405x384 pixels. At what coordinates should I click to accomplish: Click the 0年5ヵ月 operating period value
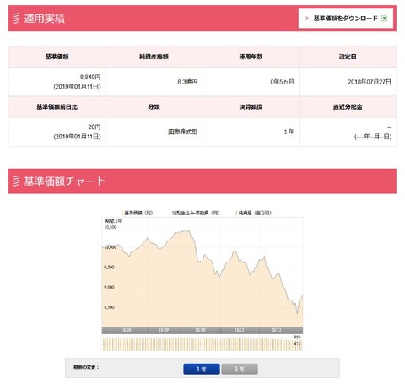click(282, 82)
